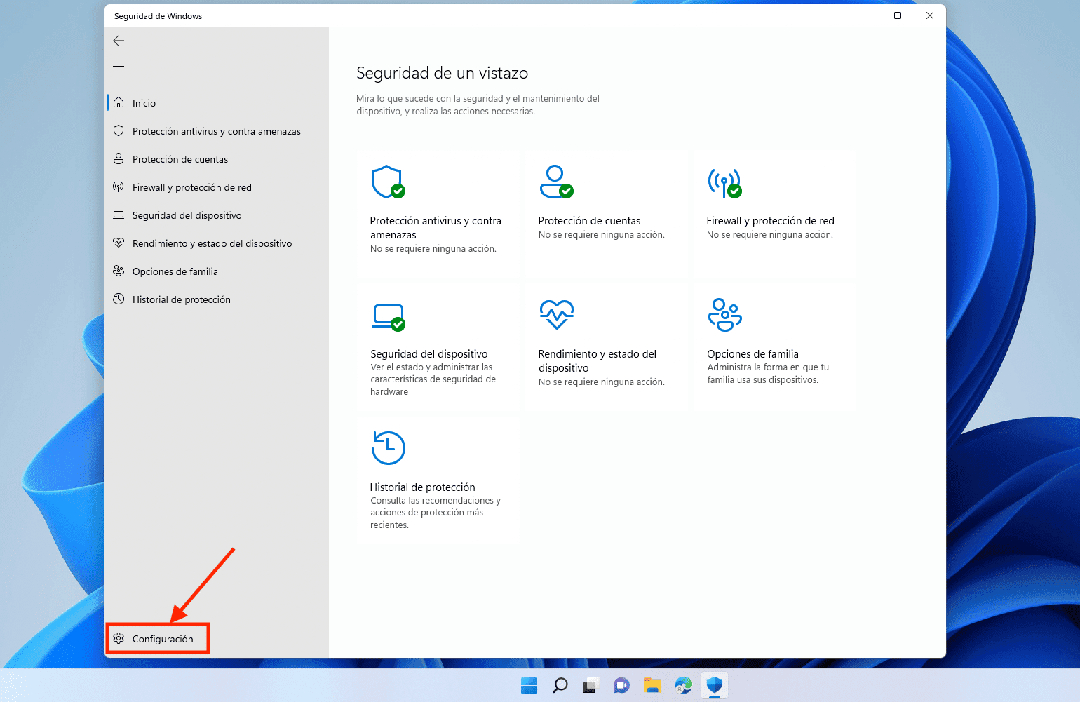Launch Windows Security from the taskbar
Viewport: 1080px width, 702px height.
tap(714, 685)
